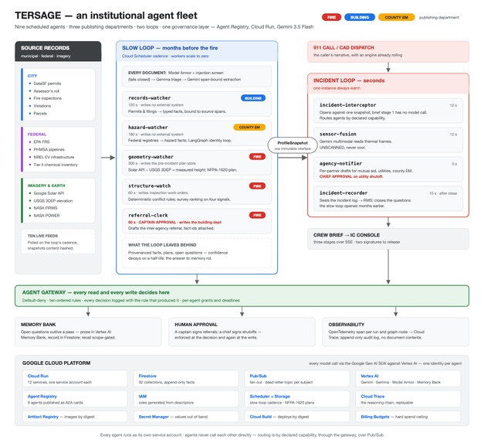Viewport: 484px width, 443px height.
Task: Open the Cloud Build link
Action: click(x=260, y=417)
